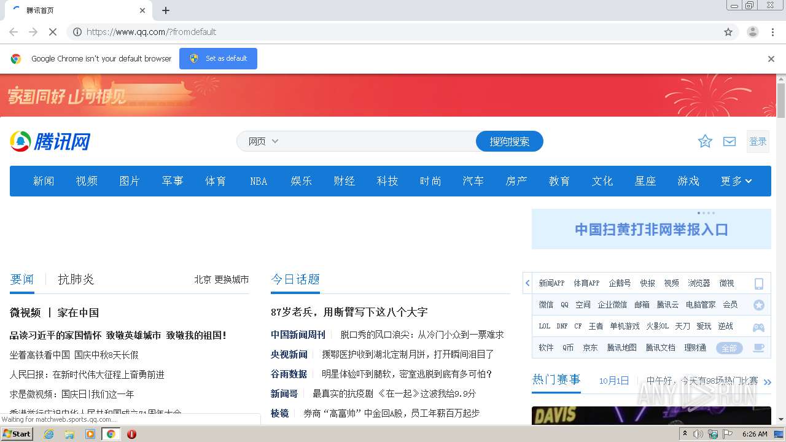The image size is (786, 442).
Task: Click the 搜狗搜索 search button
Action: (x=510, y=141)
